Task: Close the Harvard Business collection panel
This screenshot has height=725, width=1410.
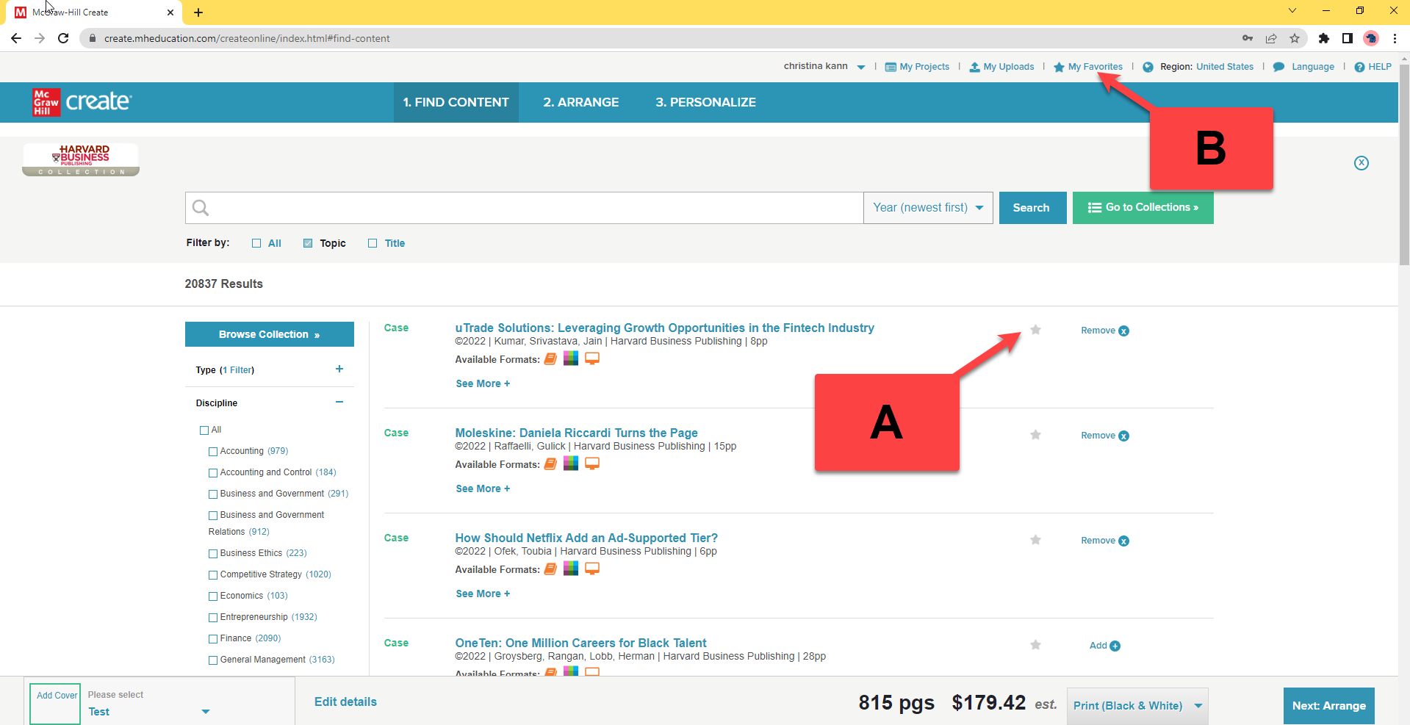Action: coord(1361,163)
